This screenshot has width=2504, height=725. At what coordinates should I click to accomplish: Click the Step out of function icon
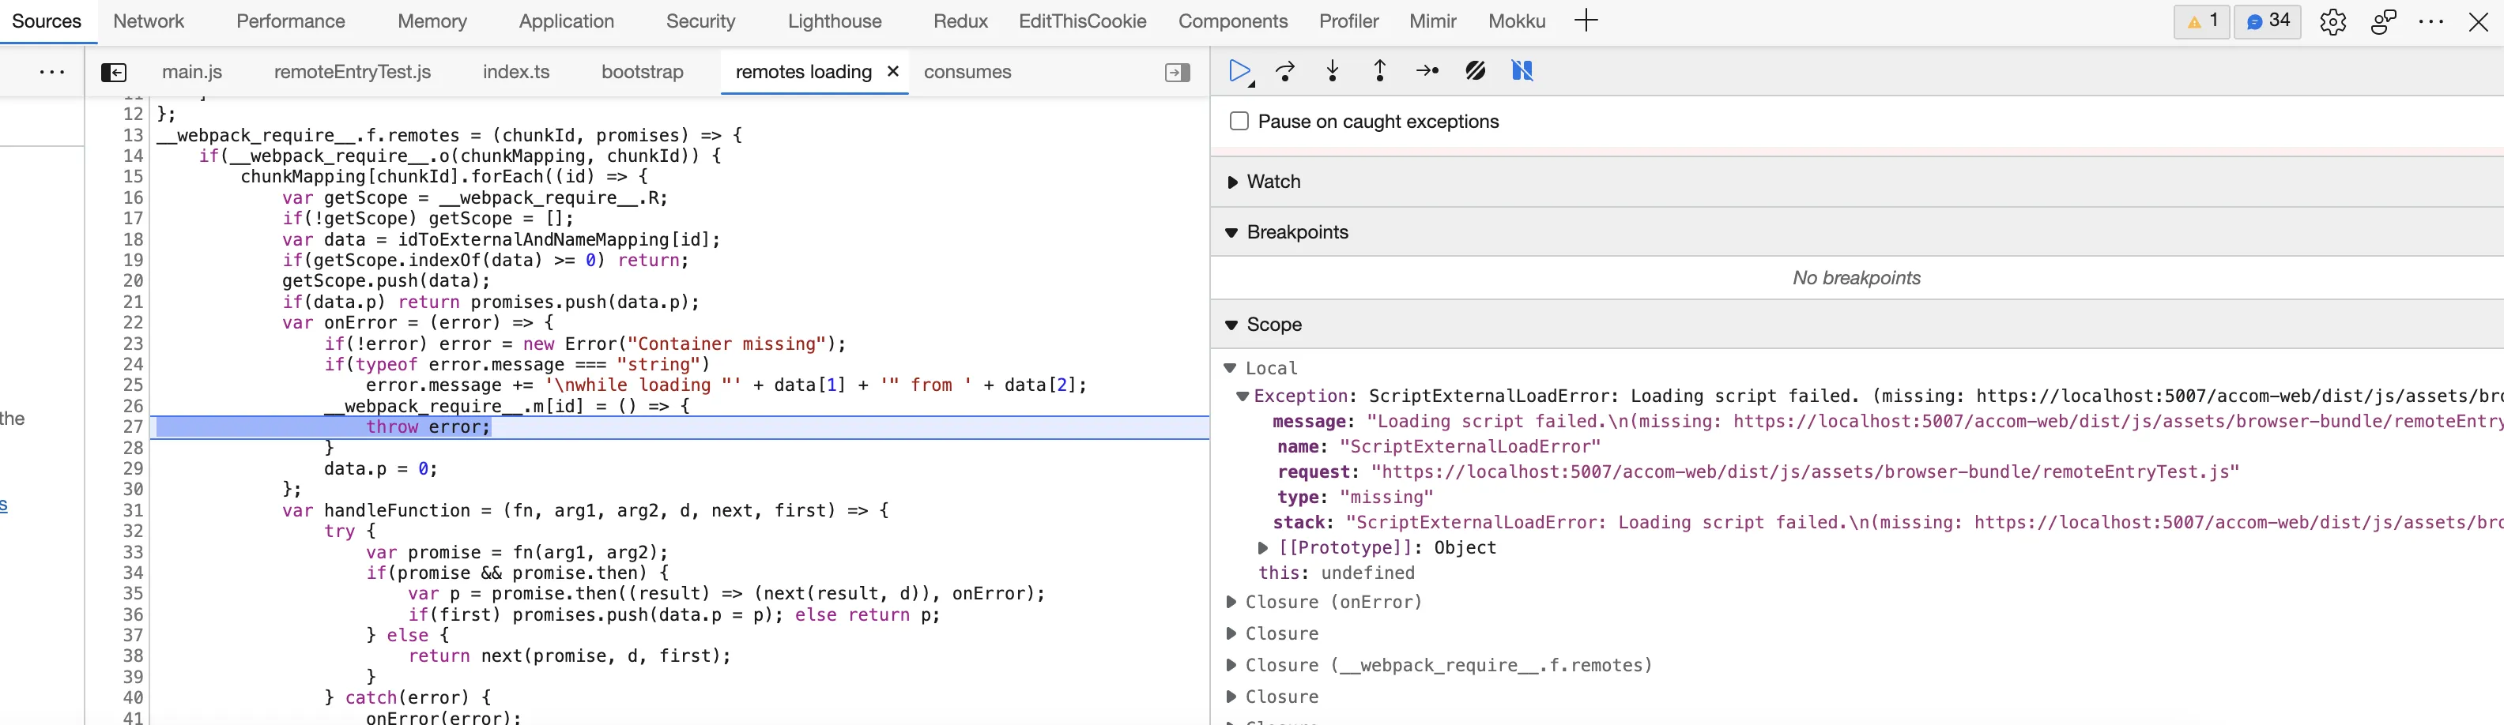pyautogui.click(x=1379, y=71)
